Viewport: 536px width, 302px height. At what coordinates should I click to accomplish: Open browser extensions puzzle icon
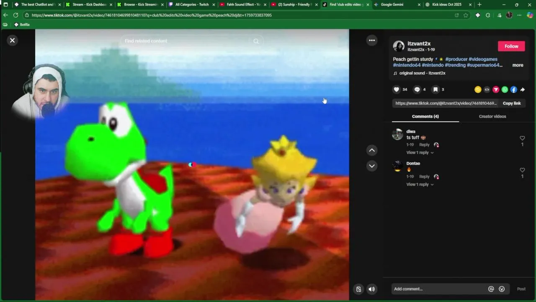[x=488, y=15]
